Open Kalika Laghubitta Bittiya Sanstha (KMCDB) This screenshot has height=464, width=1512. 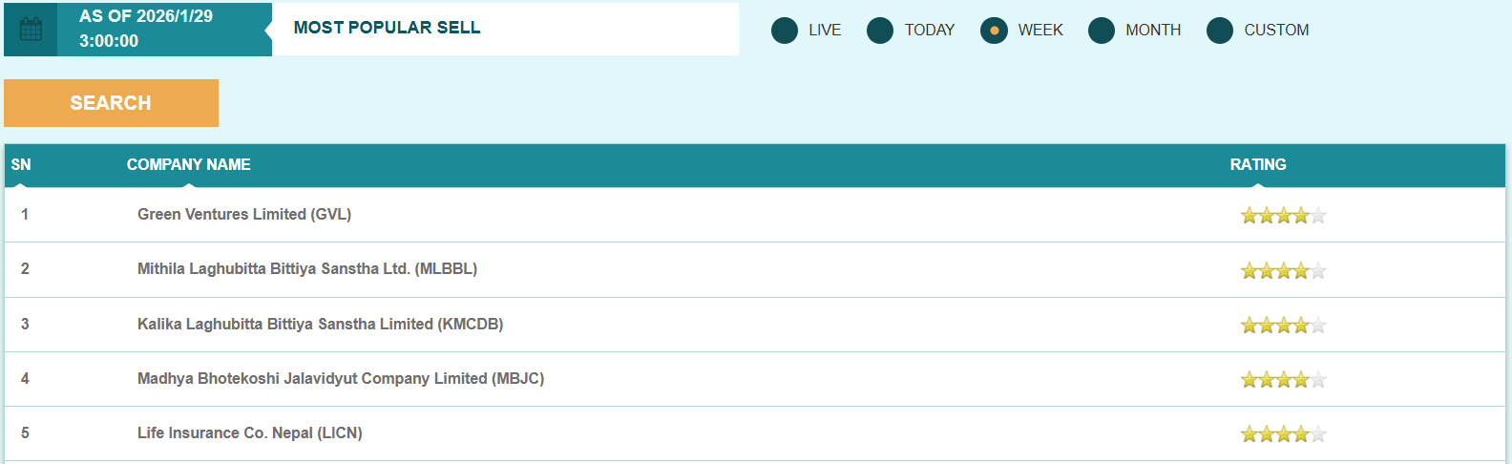tap(320, 325)
